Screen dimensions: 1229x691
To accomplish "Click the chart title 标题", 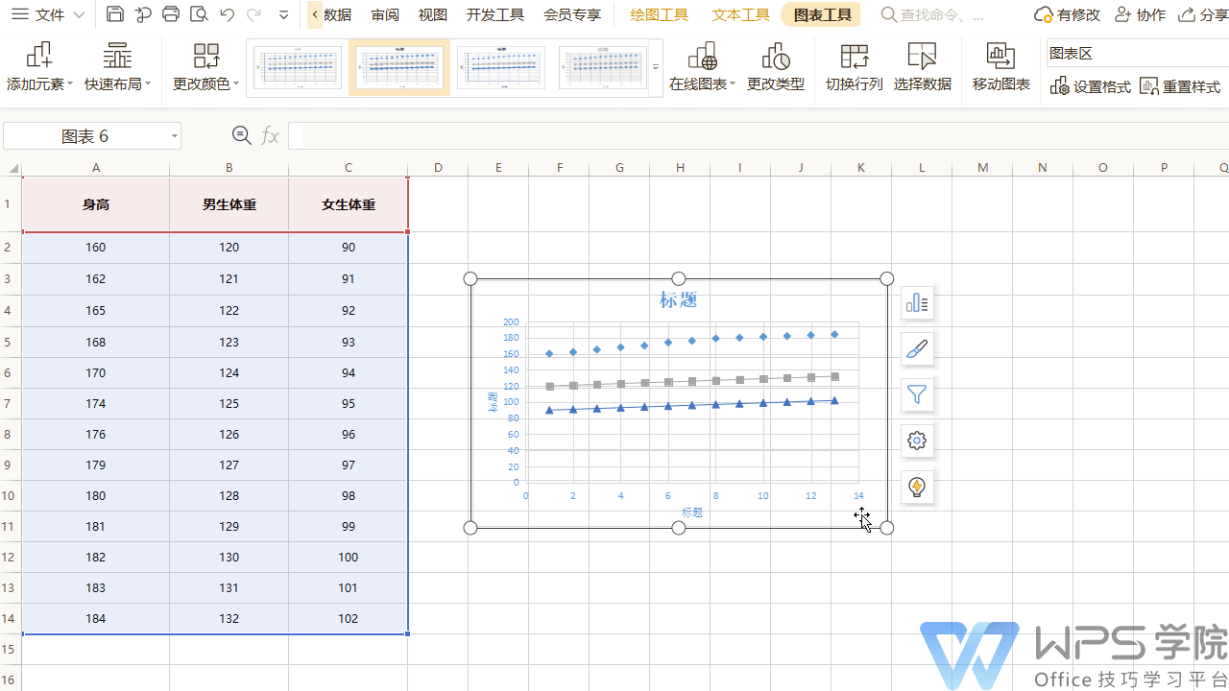I will click(x=678, y=299).
